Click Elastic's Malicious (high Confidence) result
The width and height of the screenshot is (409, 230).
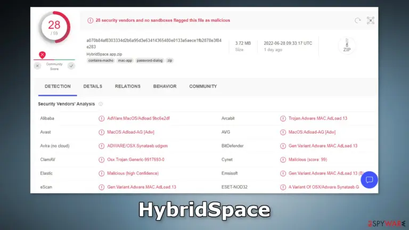coord(133,174)
